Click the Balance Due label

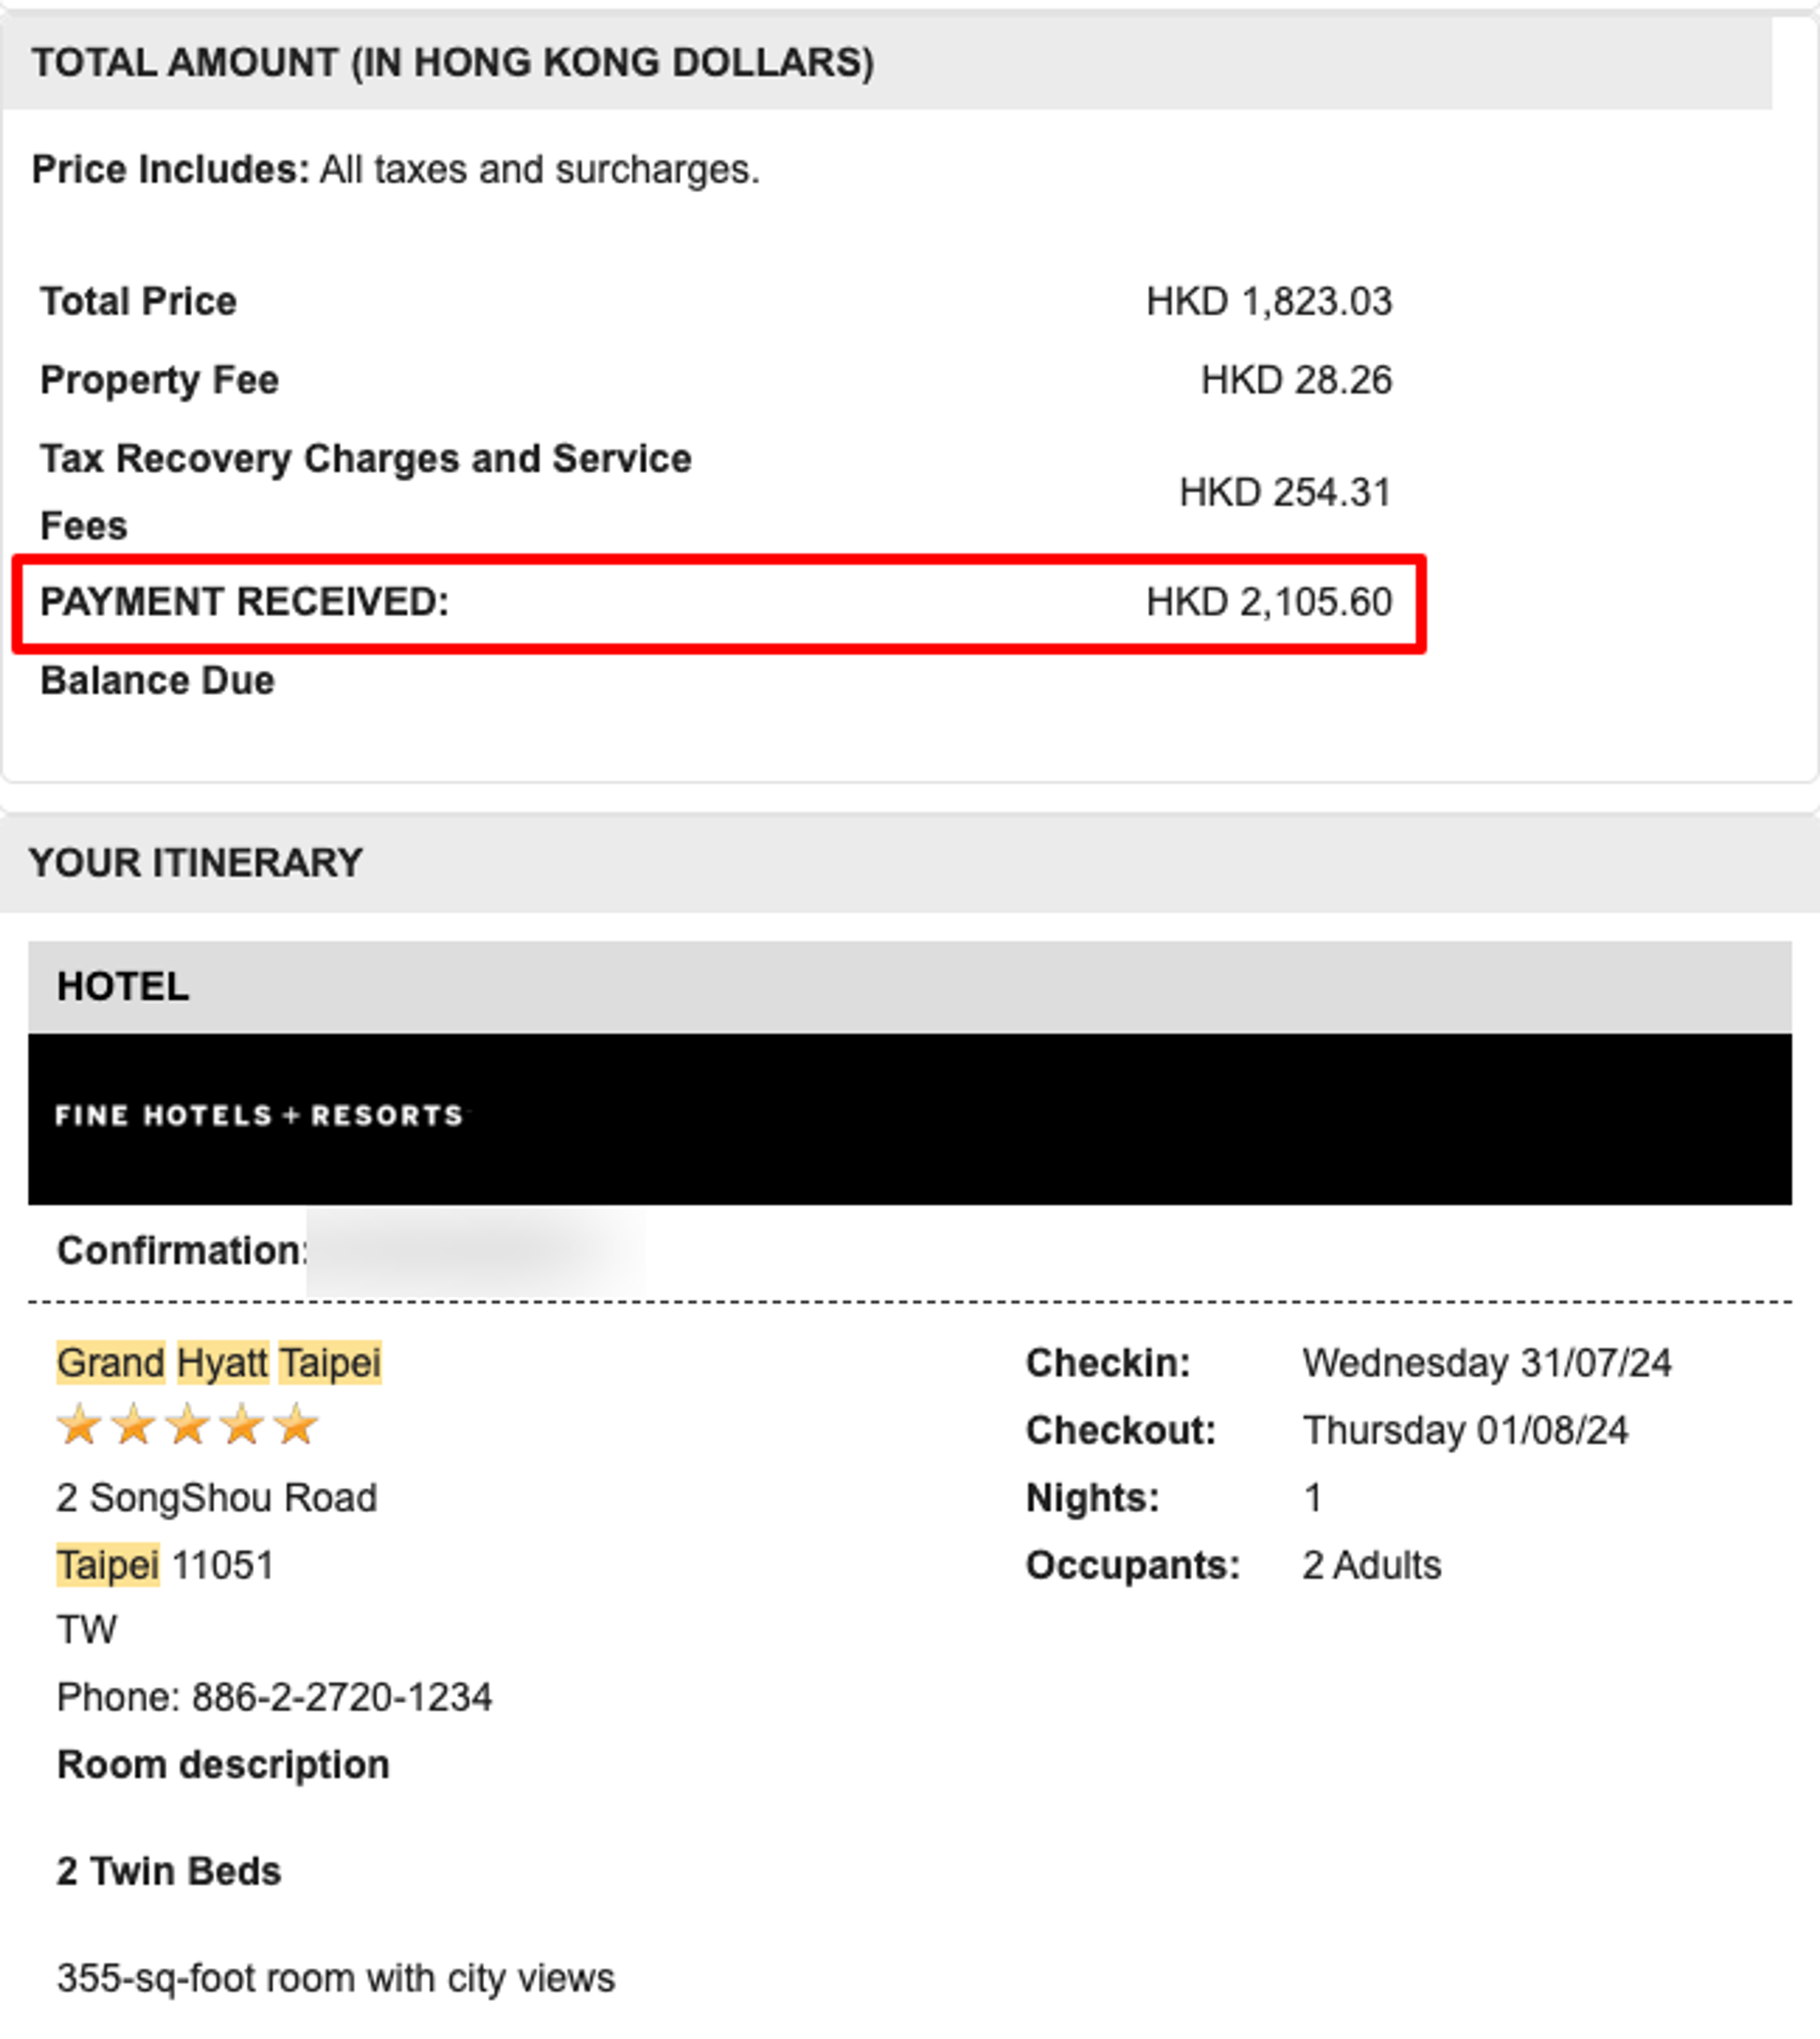tap(157, 681)
